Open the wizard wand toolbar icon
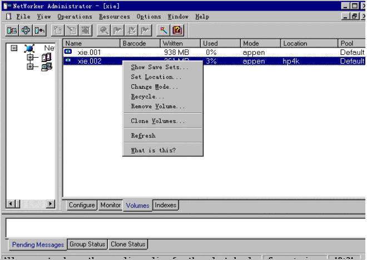 (x=163, y=30)
